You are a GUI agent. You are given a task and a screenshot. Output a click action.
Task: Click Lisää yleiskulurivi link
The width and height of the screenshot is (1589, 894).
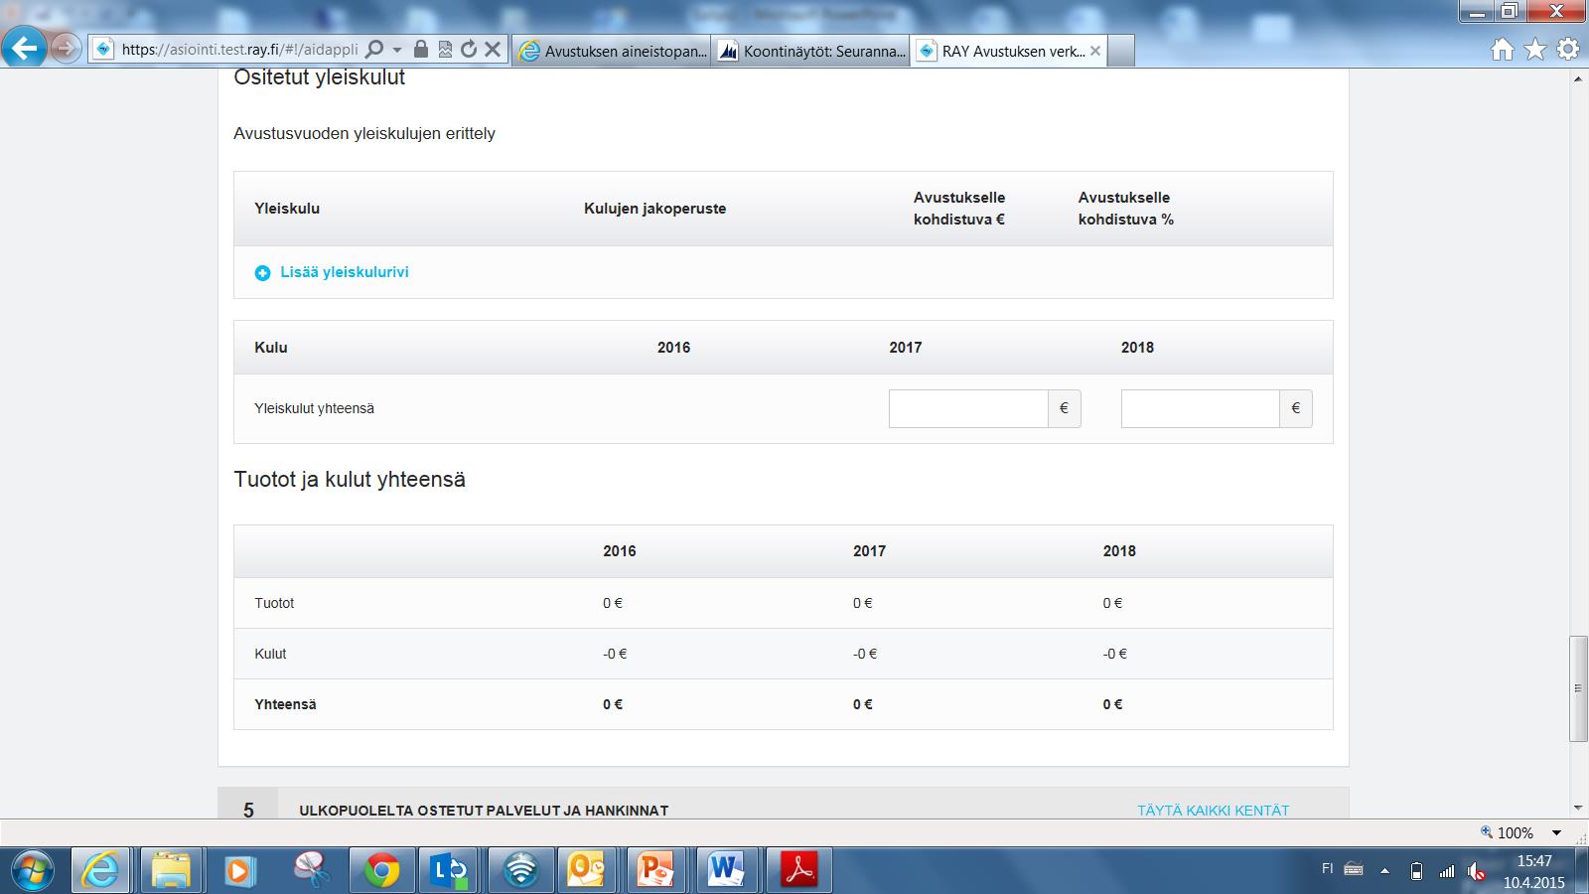click(344, 272)
